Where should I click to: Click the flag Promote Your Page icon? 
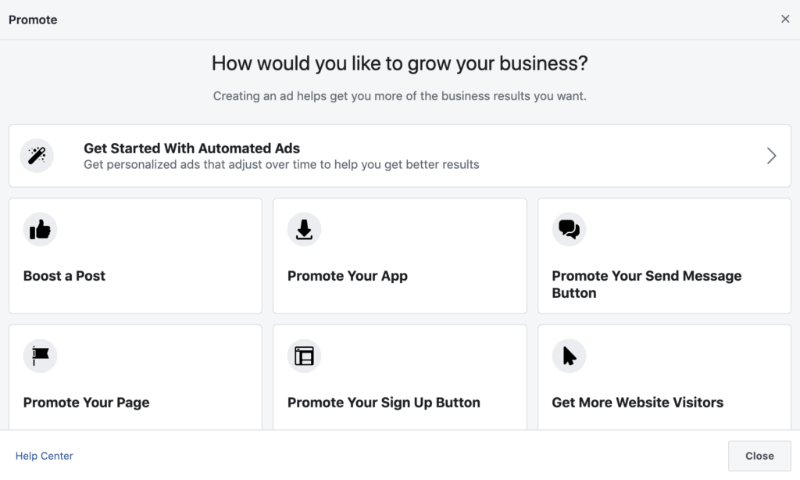(x=40, y=356)
